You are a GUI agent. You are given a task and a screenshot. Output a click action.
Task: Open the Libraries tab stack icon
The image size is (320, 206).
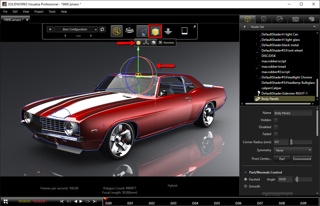pyautogui.click(x=311, y=19)
